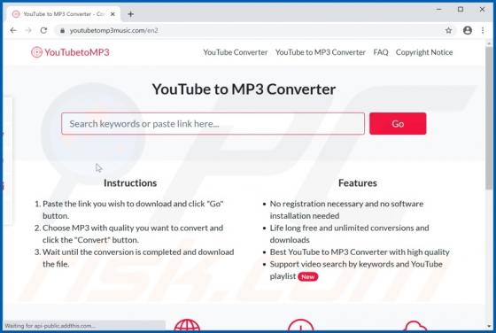Click the red Go button
This screenshot has width=496, height=333.
pyautogui.click(x=398, y=124)
